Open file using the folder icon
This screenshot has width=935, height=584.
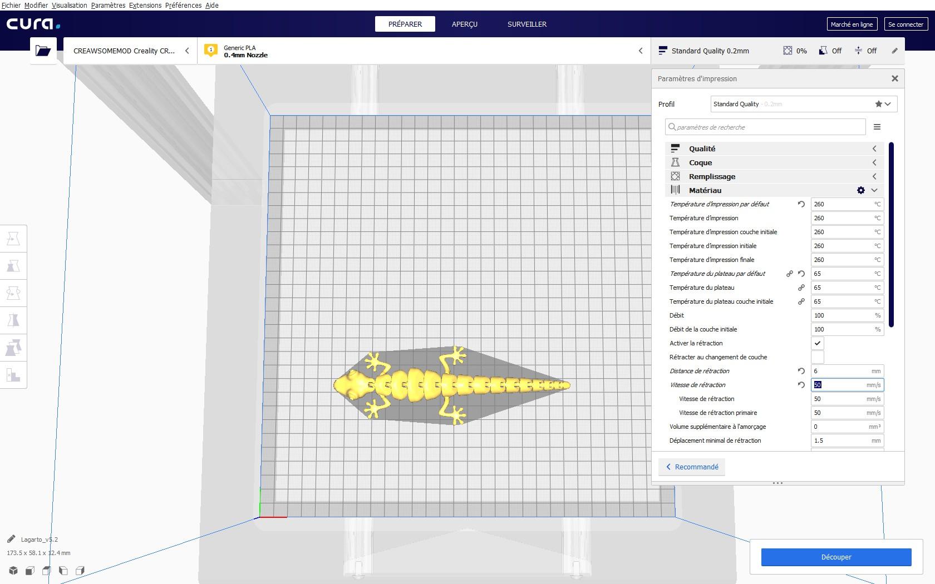[43, 51]
